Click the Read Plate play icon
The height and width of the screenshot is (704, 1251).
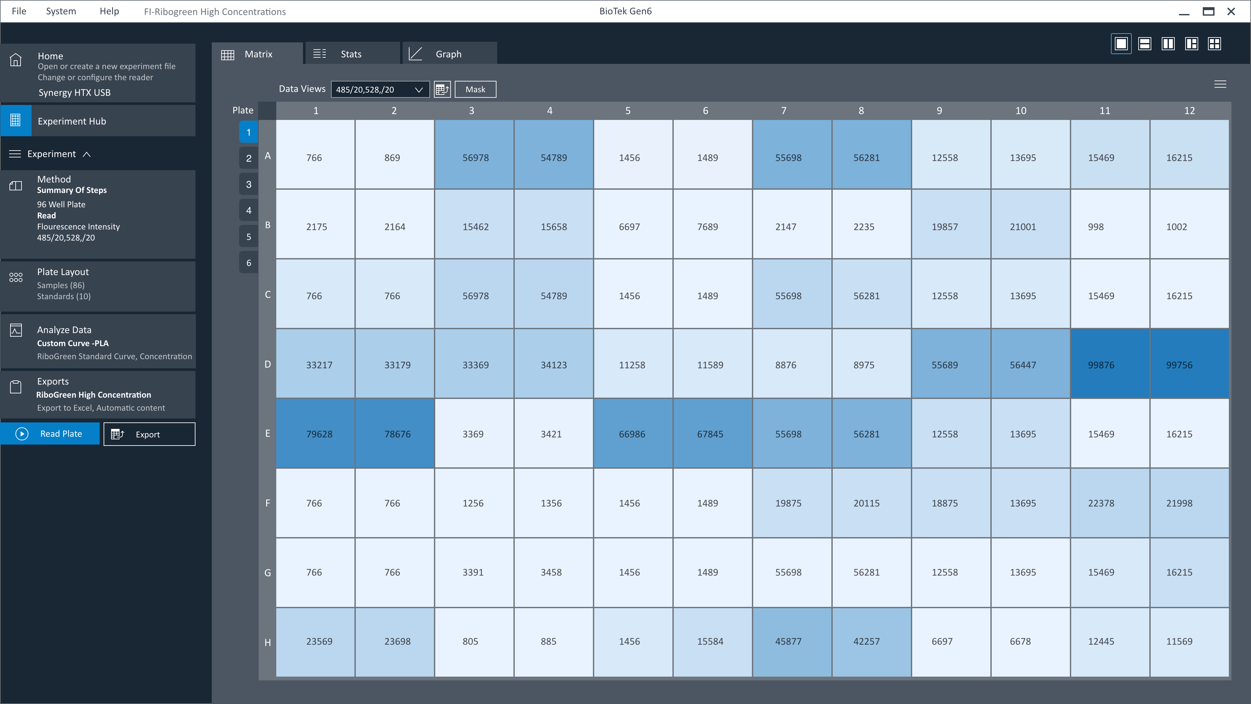point(22,434)
